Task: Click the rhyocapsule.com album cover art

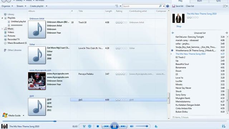Action: pos(37,81)
